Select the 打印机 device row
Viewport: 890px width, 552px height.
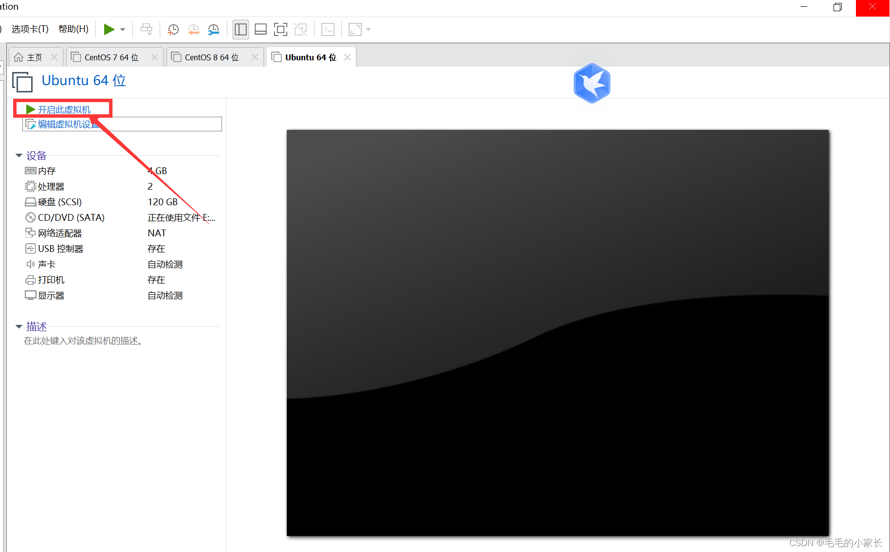(121, 280)
